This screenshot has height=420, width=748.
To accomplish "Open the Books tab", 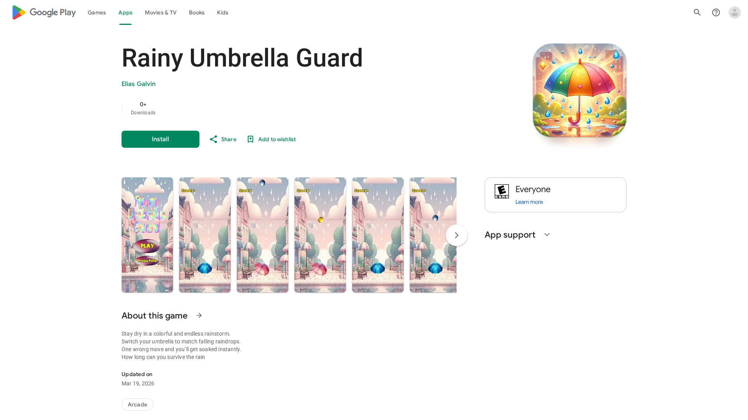I will click(x=196, y=12).
